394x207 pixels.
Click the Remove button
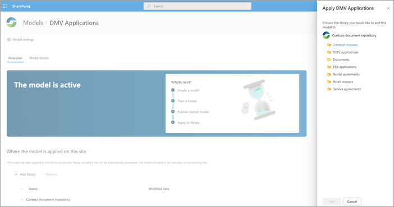pos(49,174)
